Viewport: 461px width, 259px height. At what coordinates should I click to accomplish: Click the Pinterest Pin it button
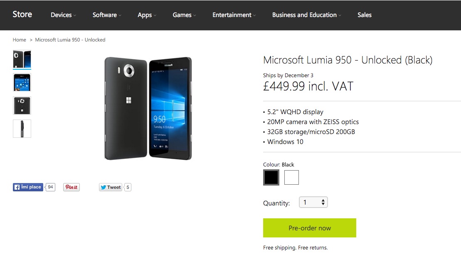71,187
